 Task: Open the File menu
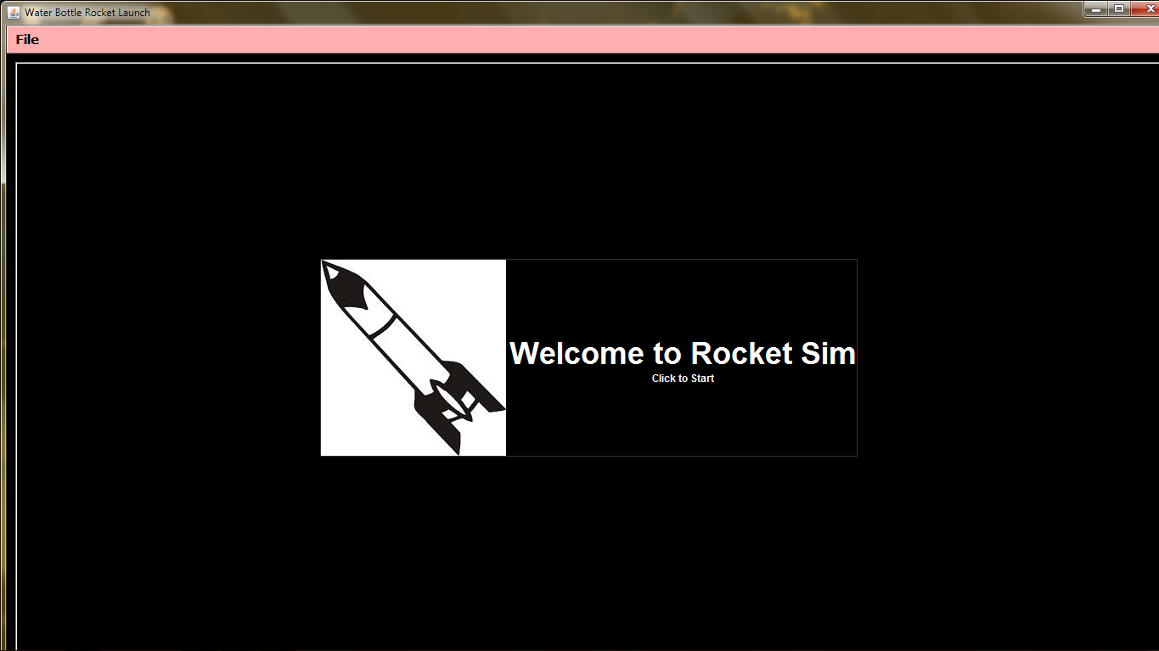pos(27,40)
